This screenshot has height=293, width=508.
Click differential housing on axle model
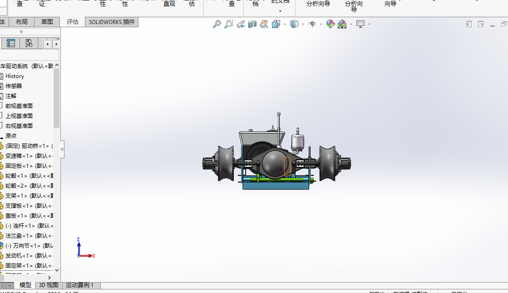pyautogui.click(x=274, y=164)
